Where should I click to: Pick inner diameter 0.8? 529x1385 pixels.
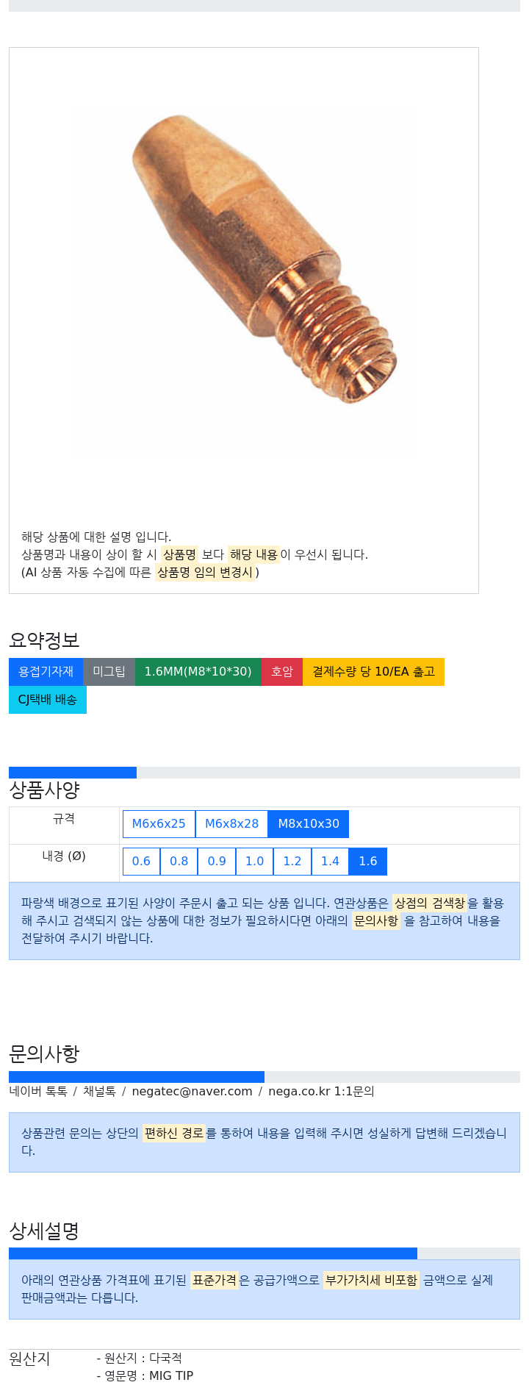point(179,862)
